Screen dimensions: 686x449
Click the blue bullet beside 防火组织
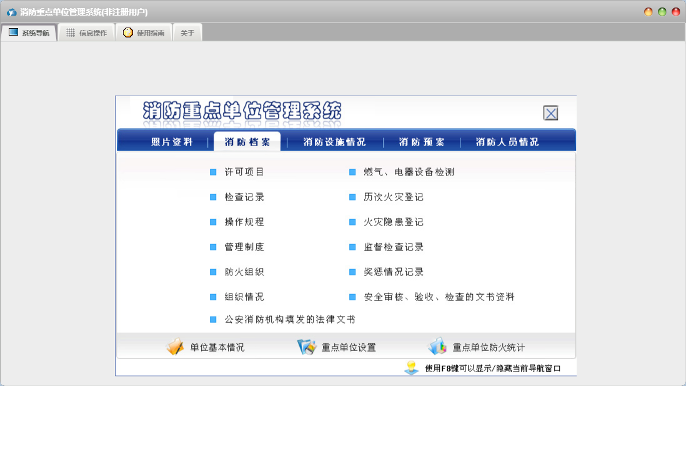pyautogui.click(x=213, y=272)
